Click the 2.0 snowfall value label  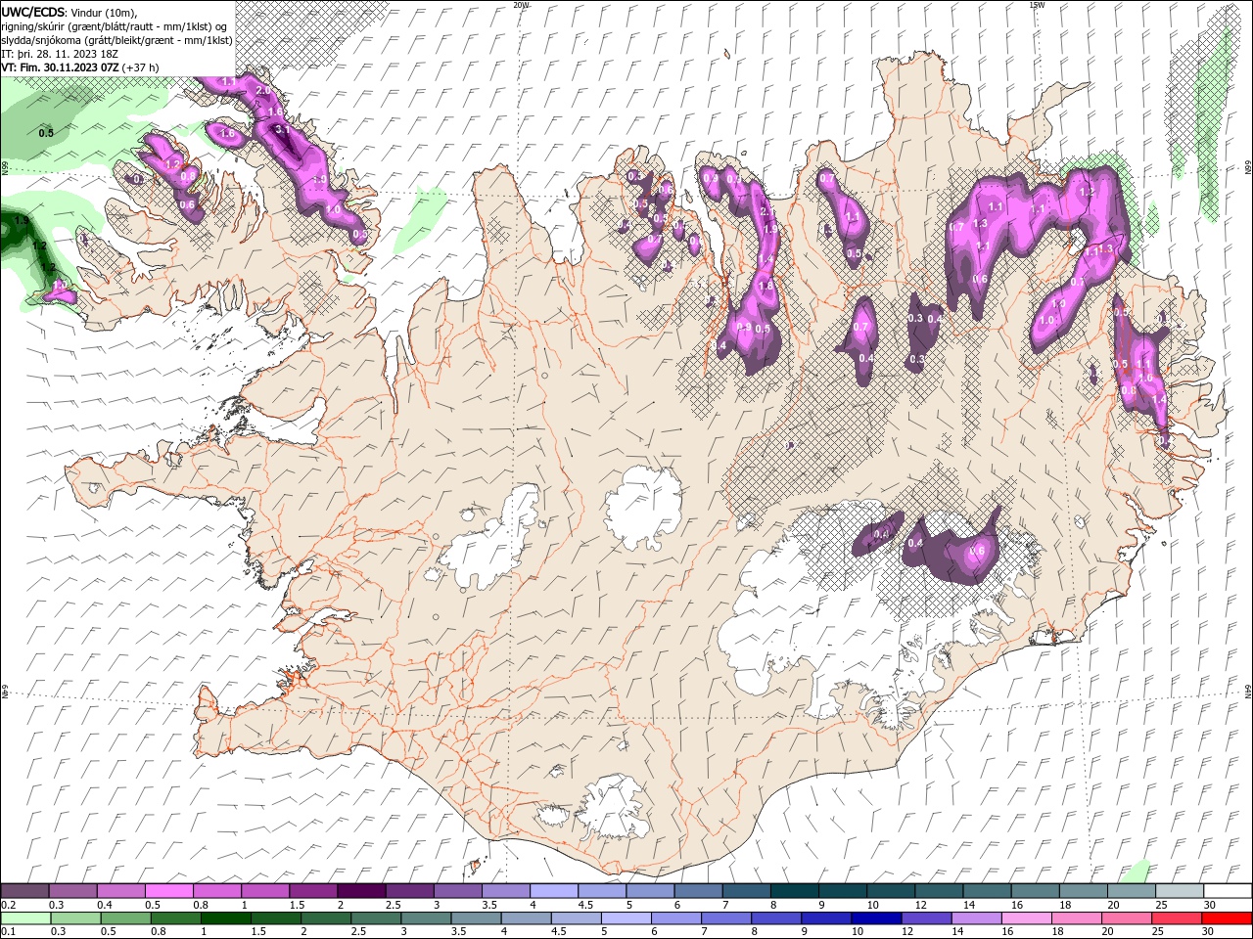tap(262, 90)
